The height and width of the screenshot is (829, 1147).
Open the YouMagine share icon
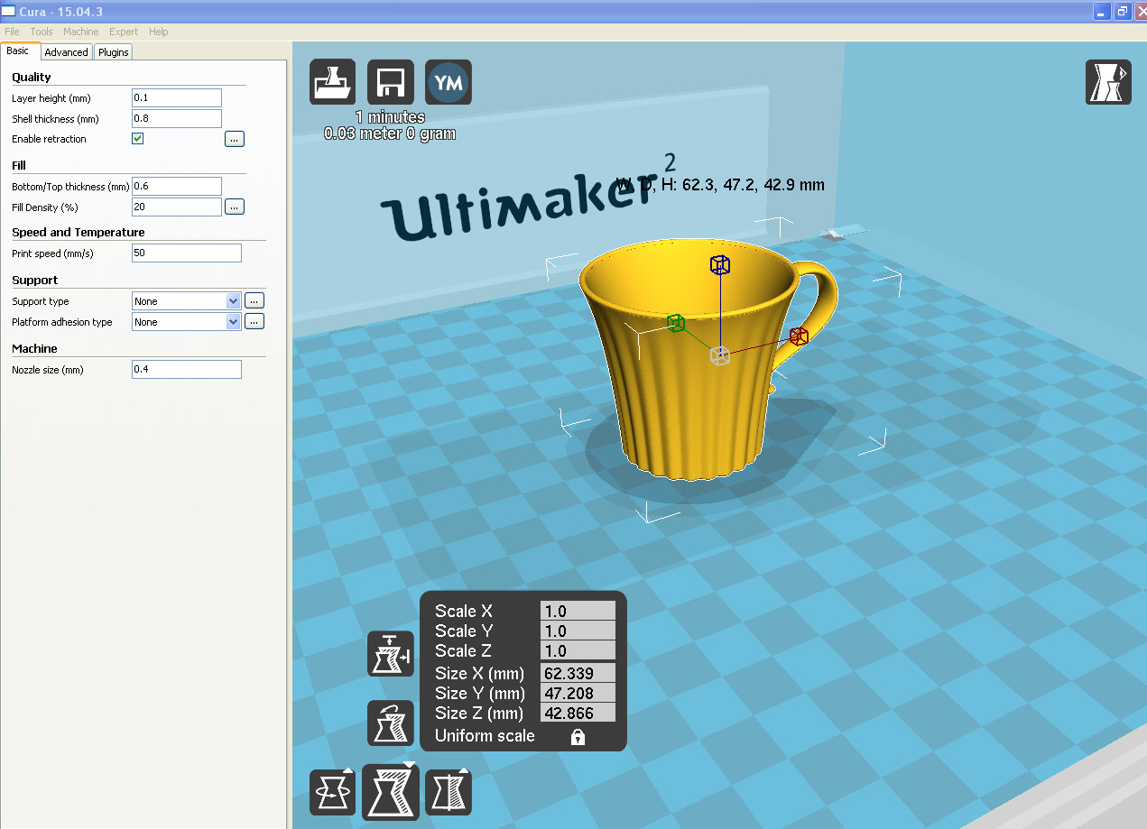[448, 82]
